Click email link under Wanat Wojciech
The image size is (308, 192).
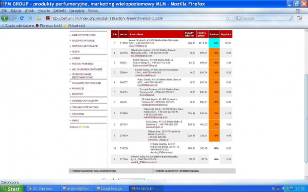point(138,46)
